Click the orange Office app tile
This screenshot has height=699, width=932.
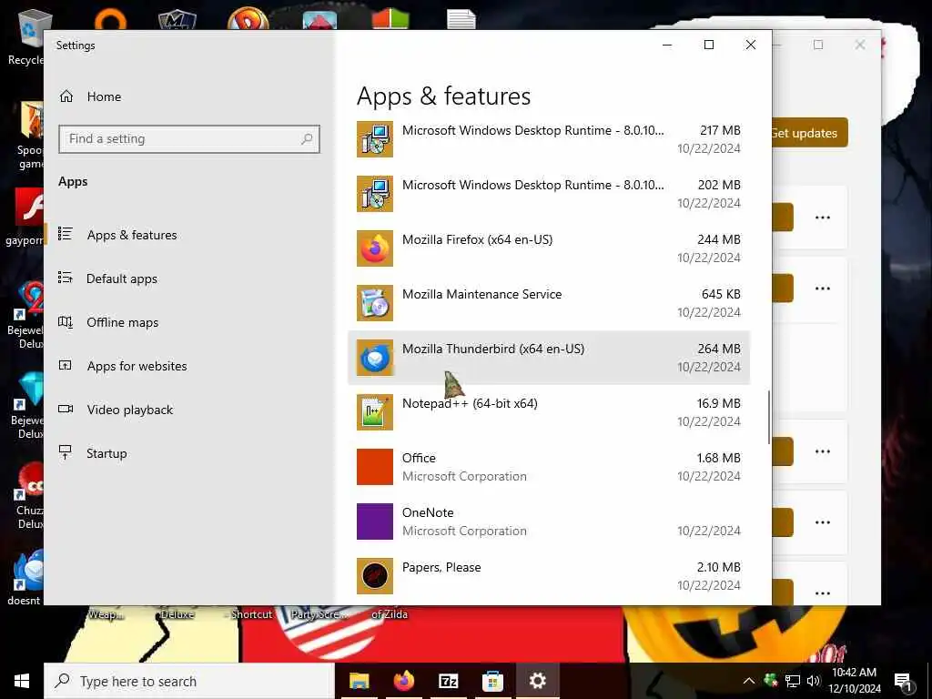click(374, 467)
